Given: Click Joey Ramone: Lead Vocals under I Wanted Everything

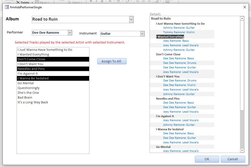Looking at the screenshot, I should tap(181, 45).
